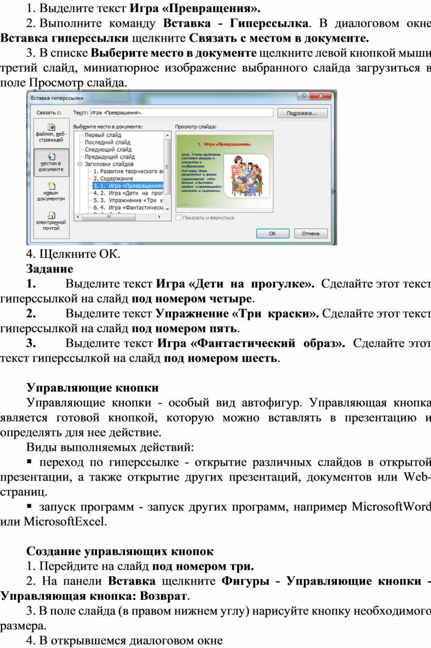The image size is (431, 648).
Task: Choose 'Следующий слайд' list item
Action: pyautogui.click(x=108, y=150)
